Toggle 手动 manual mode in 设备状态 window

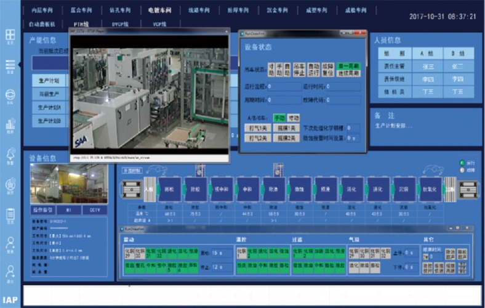click(279, 118)
